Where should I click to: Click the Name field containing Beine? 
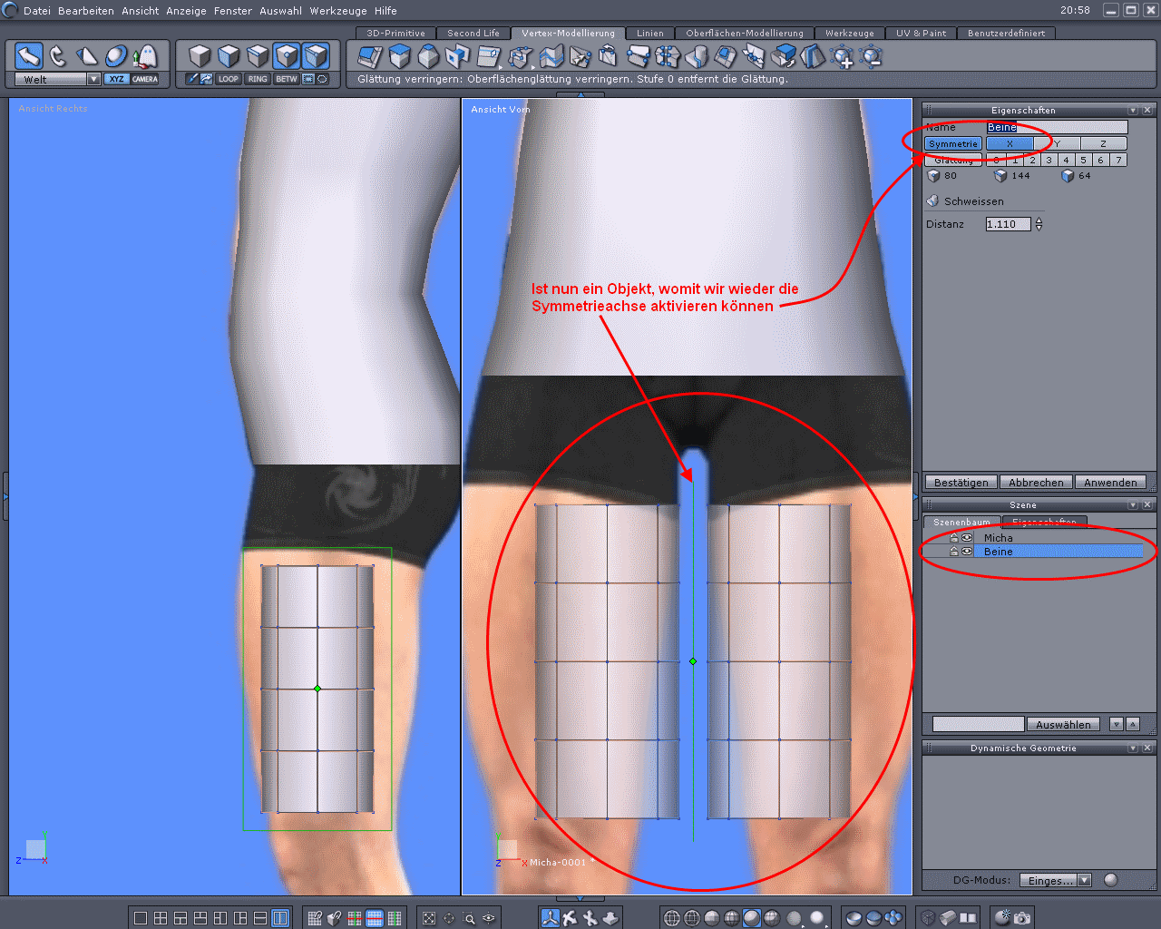coord(1057,127)
